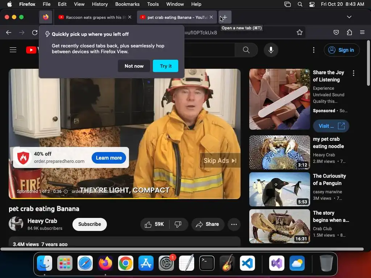Launch Visual Studio Code from the Dock
Image resolution: width=371 pixels, height=278 pixels.
(x=247, y=263)
